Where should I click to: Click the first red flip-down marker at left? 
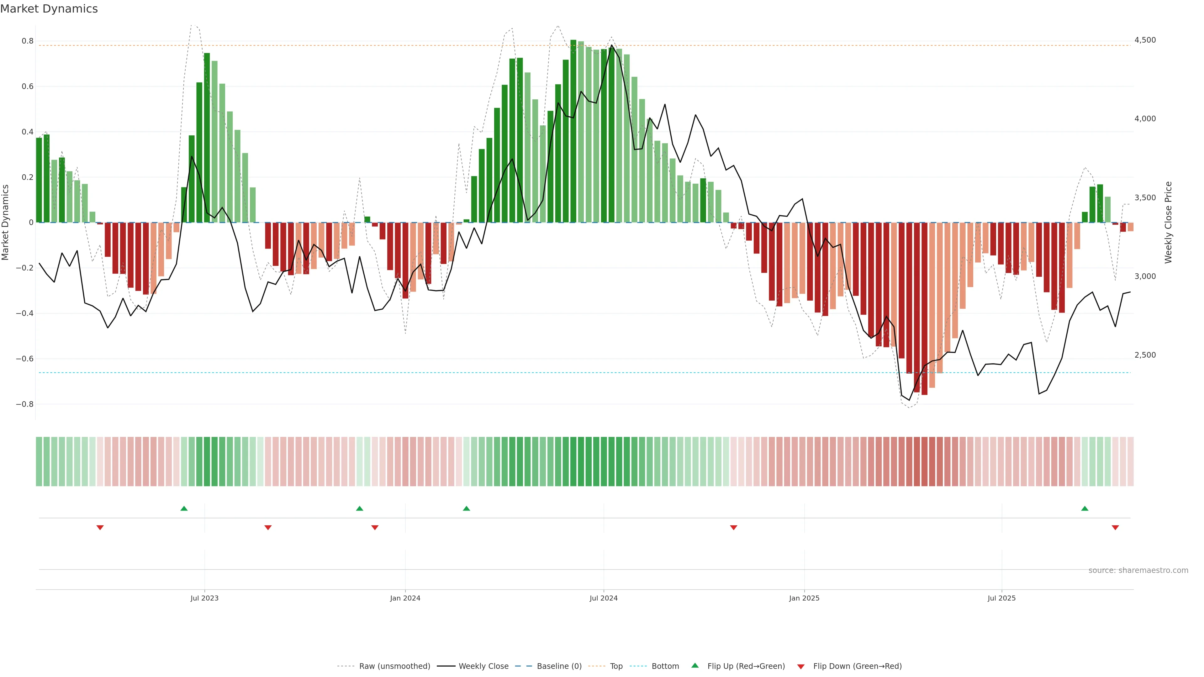(x=100, y=527)
